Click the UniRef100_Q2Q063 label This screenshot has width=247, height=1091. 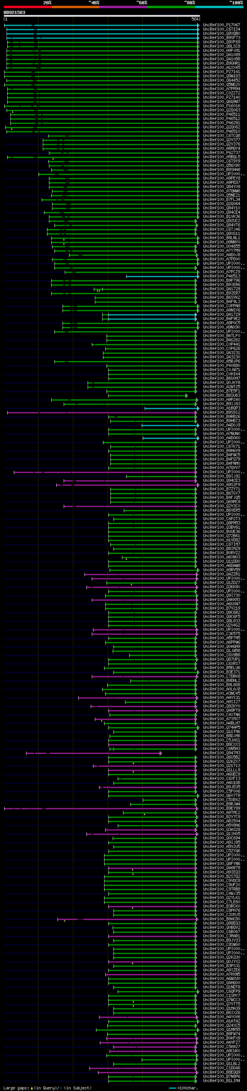tap(222, 110)
